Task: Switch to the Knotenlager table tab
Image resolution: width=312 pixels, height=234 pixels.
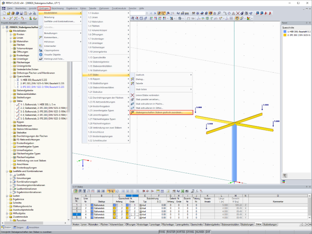Action: [x=143, y=224]
